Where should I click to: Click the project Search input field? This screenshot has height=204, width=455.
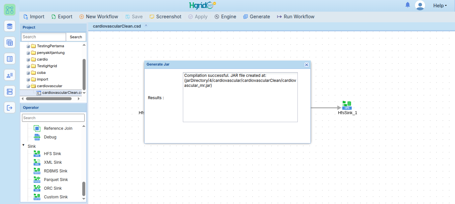(x=44, y=37)
